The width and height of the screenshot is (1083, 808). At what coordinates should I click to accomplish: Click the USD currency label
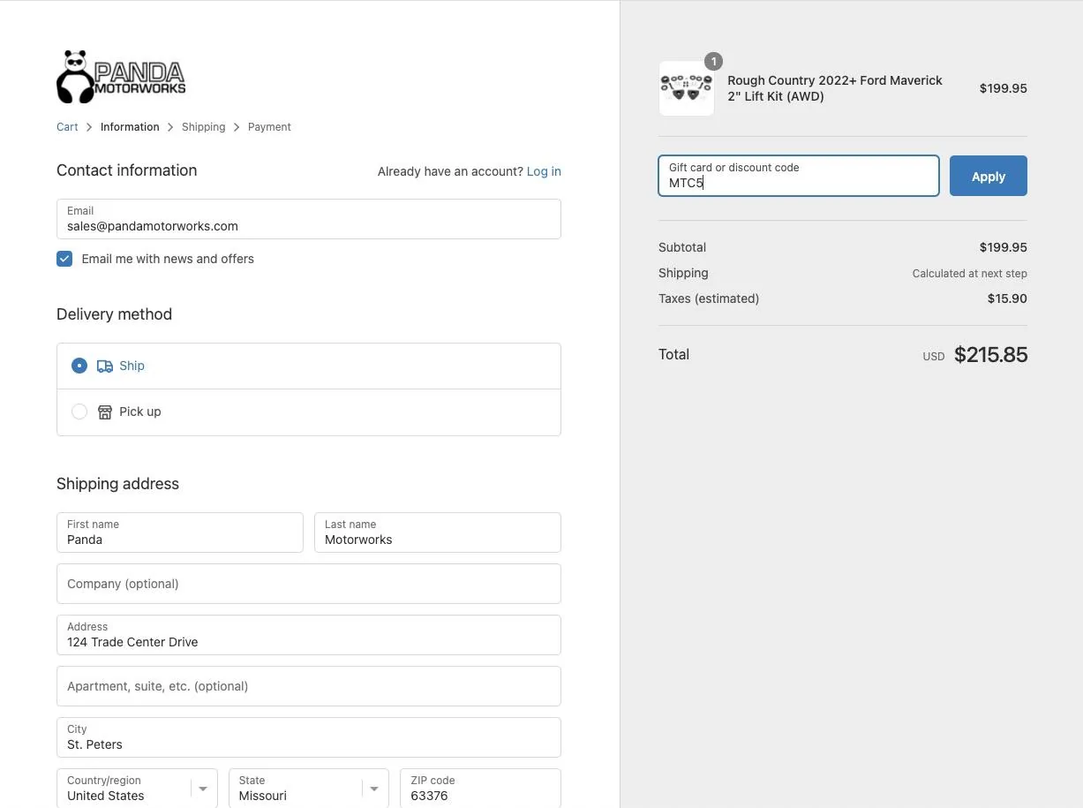point(934,357)
